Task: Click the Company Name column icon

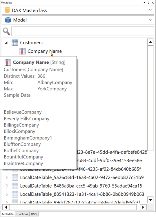Action: [x=22, y=51]
